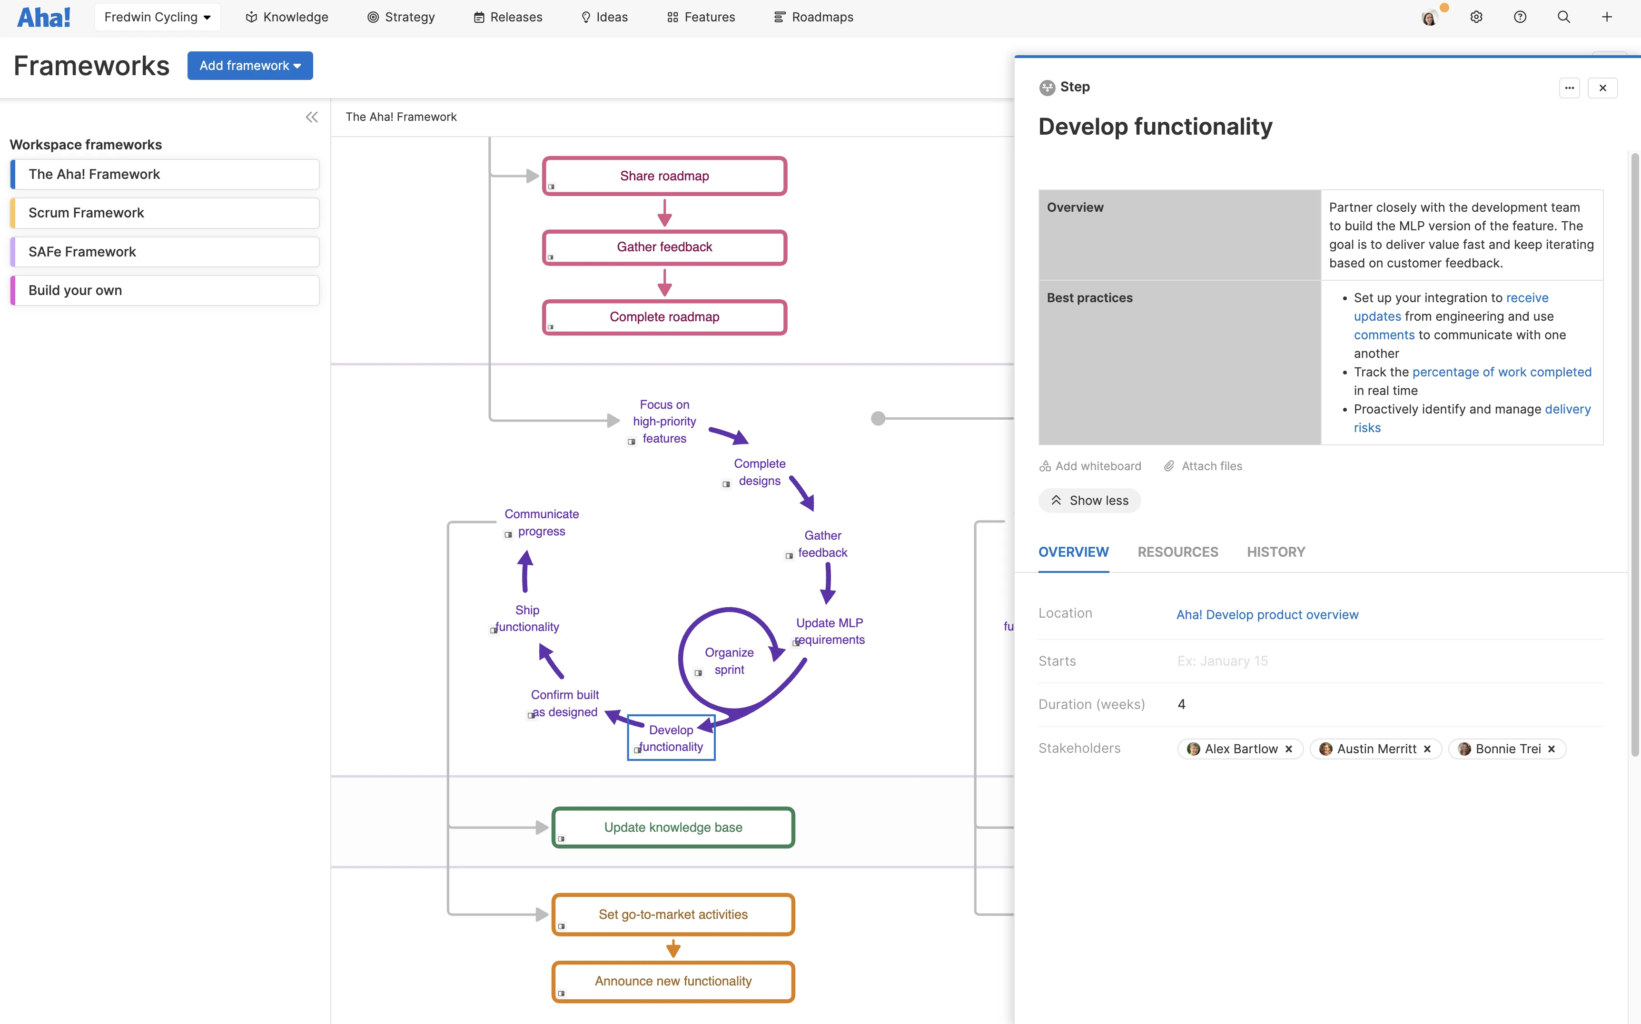
Task: Remove Alex Bartlow from stakeholders
Action: point(1288,748)
